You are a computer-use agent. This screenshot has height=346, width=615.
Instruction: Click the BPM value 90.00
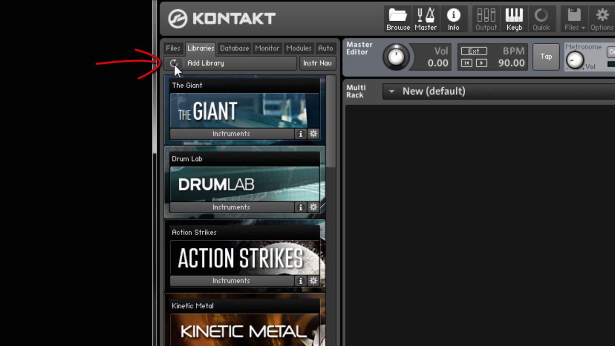[511, 63]
